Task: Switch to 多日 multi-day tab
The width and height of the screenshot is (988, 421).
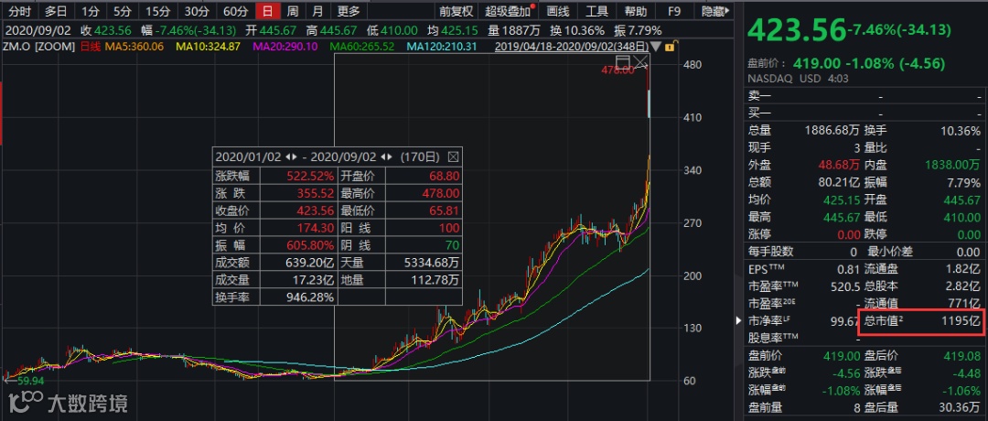Action: coord(56,11)
